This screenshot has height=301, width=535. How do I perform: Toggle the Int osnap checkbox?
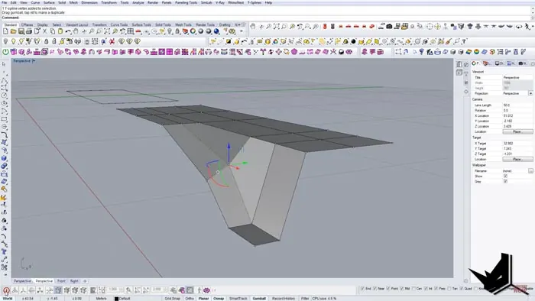(x=426, y=289)
